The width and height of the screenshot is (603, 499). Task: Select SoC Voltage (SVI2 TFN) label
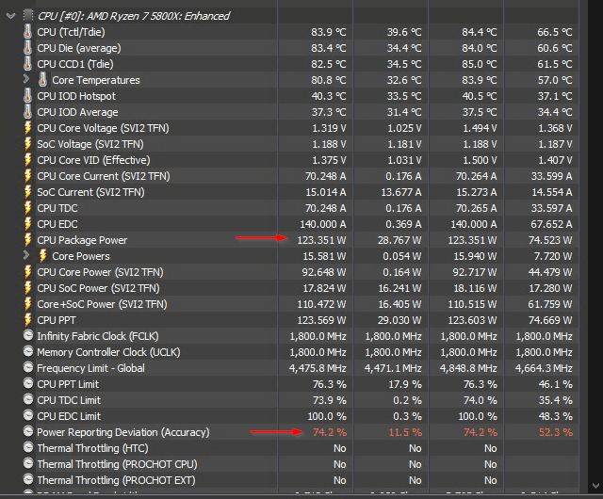click(90, 144)
